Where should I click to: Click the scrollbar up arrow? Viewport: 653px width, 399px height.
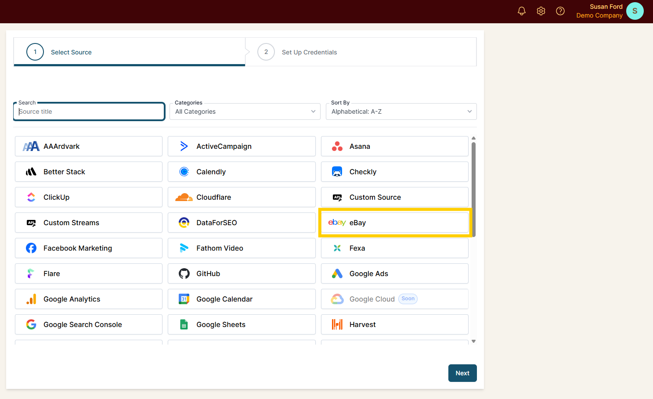click(x=473, y=138)
